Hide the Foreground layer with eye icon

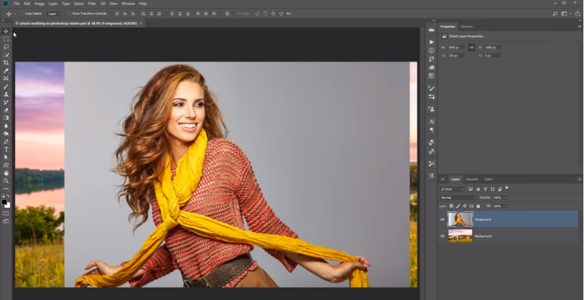[x=443, y=219]
